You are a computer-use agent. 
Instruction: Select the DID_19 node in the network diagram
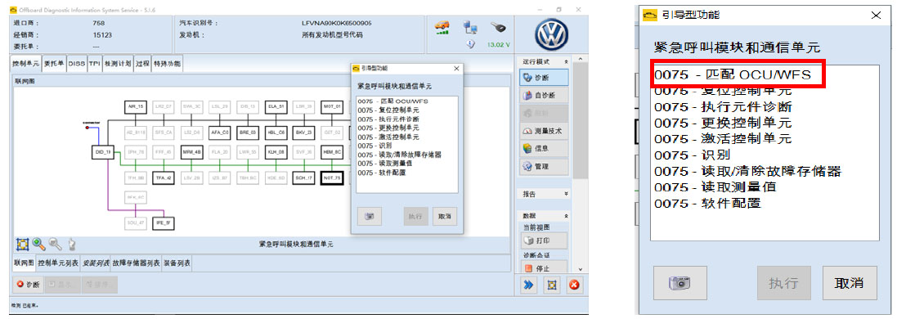pos(103,152)
